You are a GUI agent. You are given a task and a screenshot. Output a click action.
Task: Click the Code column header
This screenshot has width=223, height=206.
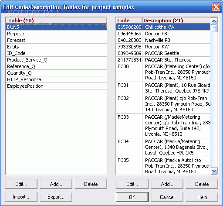pos(129,21)
